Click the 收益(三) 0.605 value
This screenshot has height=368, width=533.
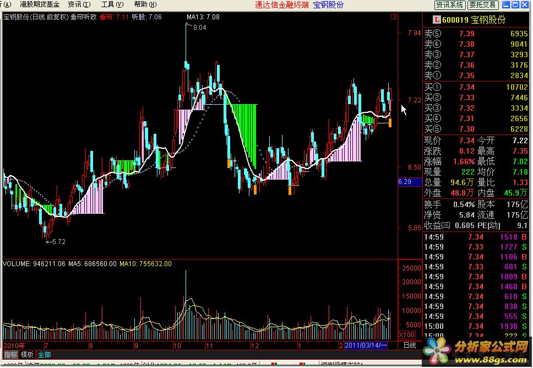coord(464,225)
